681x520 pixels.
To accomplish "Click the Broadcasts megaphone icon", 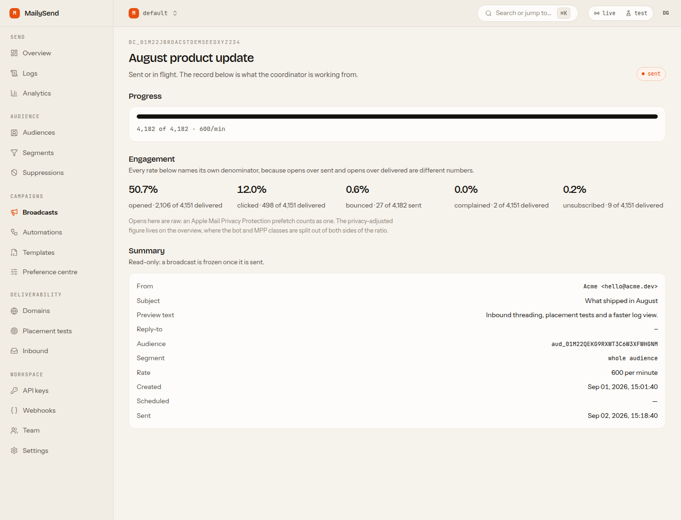I will pyautogui.click(x=14, y=212).
